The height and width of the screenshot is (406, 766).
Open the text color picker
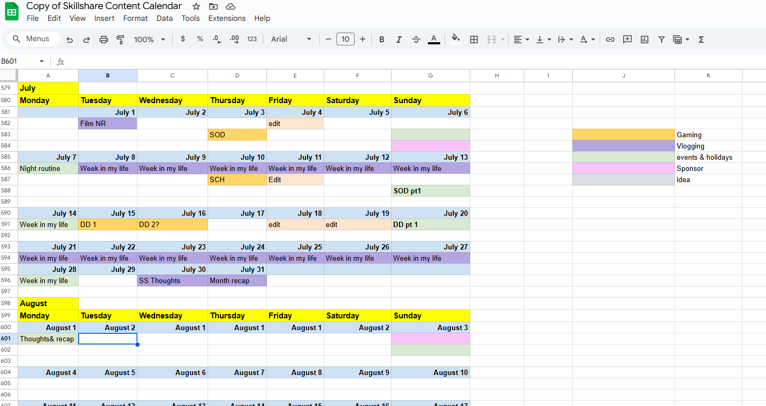click(434, 39)
